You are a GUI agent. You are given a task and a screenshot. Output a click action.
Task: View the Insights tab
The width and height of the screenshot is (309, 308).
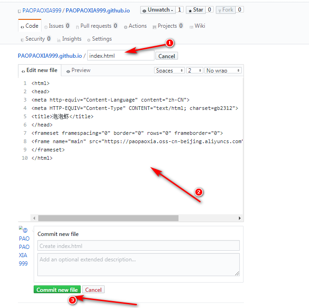coord(69,39)
